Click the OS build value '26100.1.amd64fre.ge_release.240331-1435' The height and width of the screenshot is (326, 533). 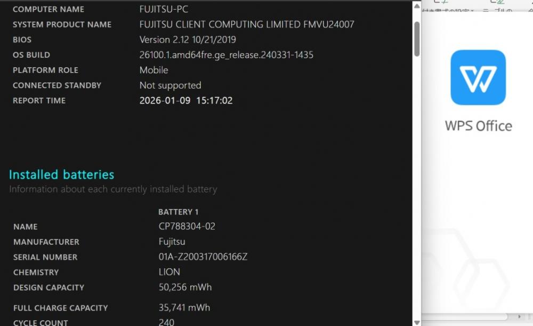pos(227,55)
